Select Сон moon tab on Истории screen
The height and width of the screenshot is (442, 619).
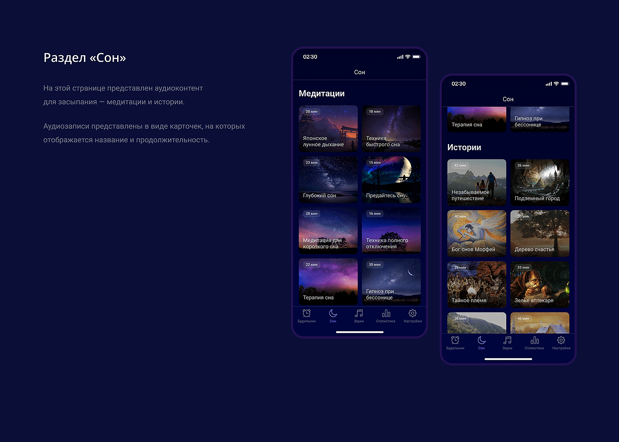click(x=481, y=343)
